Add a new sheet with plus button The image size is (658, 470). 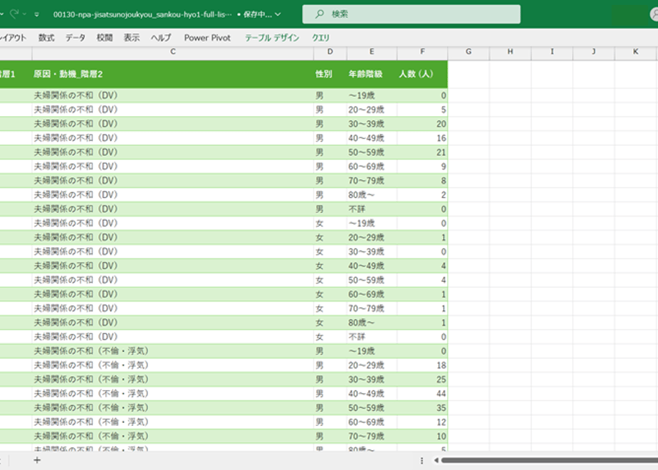click(x=37, y=460)
